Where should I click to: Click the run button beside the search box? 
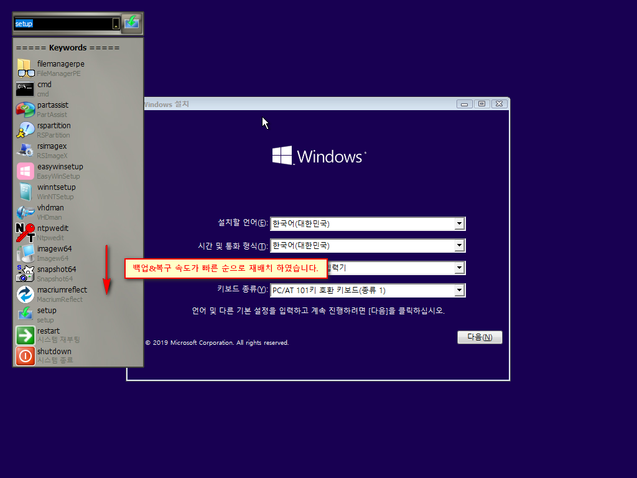point(132,22)
